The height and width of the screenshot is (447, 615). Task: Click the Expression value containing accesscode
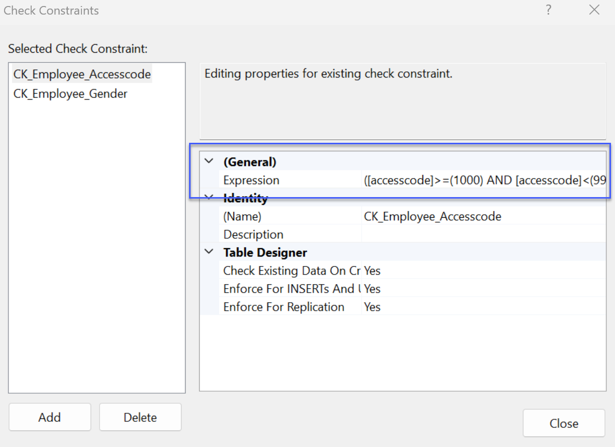click(x=484, y=180)
